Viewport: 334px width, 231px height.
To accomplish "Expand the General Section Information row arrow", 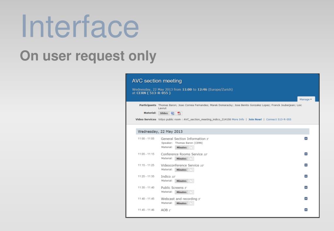I will (306, 139).
